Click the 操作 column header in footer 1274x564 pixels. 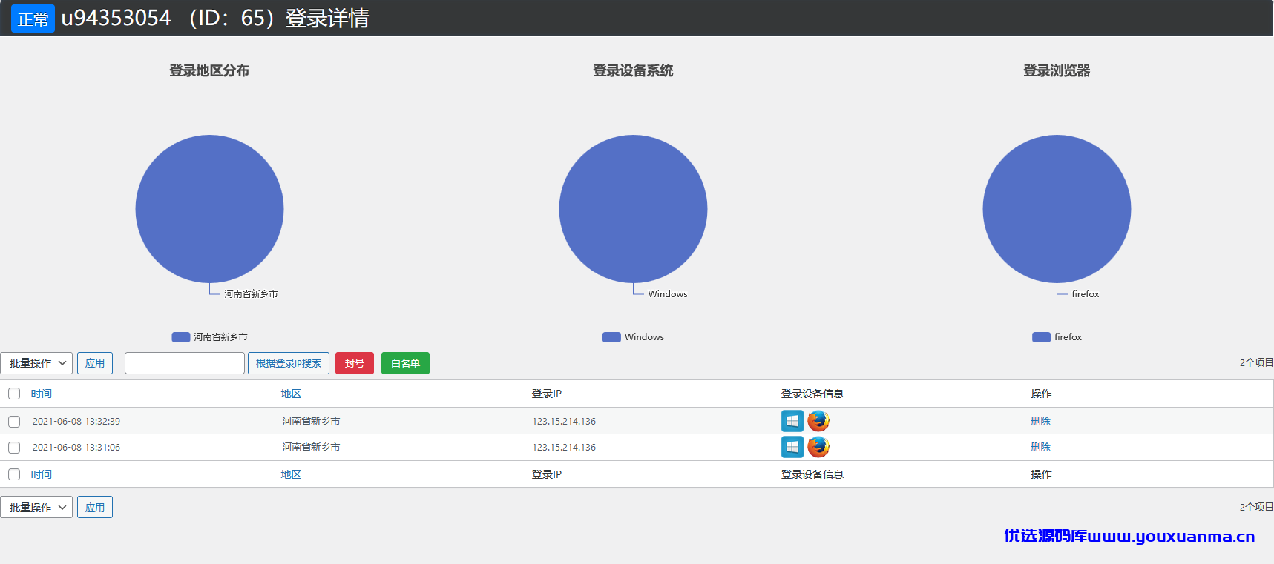pos(1041,474)
